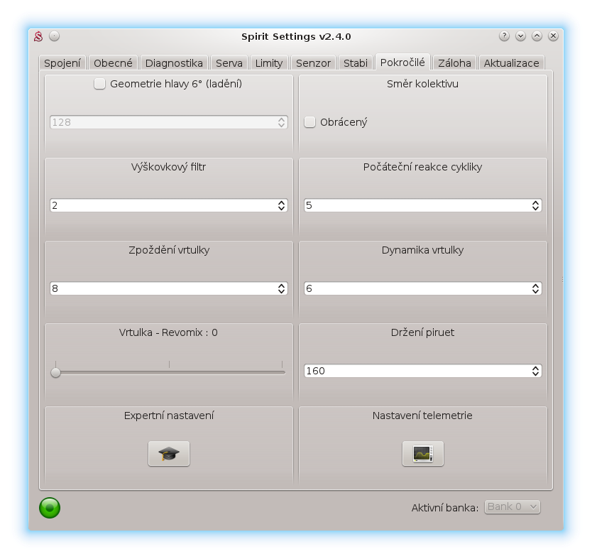The image size is (592, 559).
Task: Click the Vrtulka Revomix slider handle
Action: tap(55, 372)
